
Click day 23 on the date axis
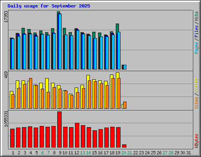click(141, 153)
